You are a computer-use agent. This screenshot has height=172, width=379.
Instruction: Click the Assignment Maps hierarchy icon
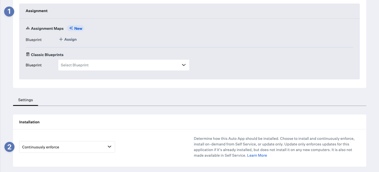28,29
